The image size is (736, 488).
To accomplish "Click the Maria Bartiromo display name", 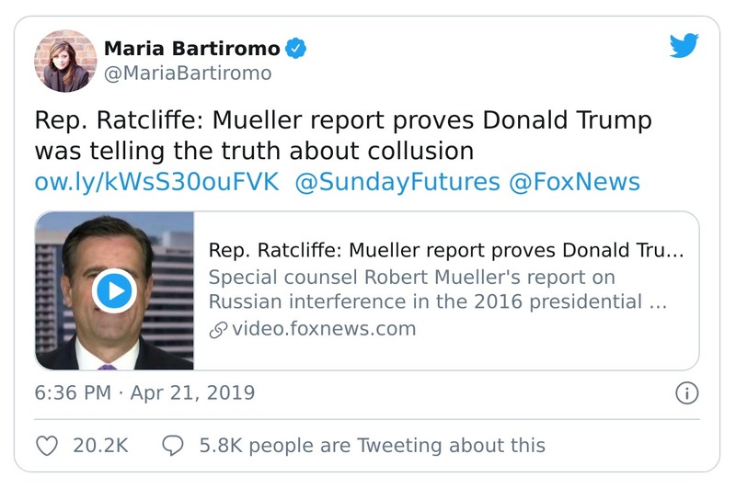I will [190, 48].
